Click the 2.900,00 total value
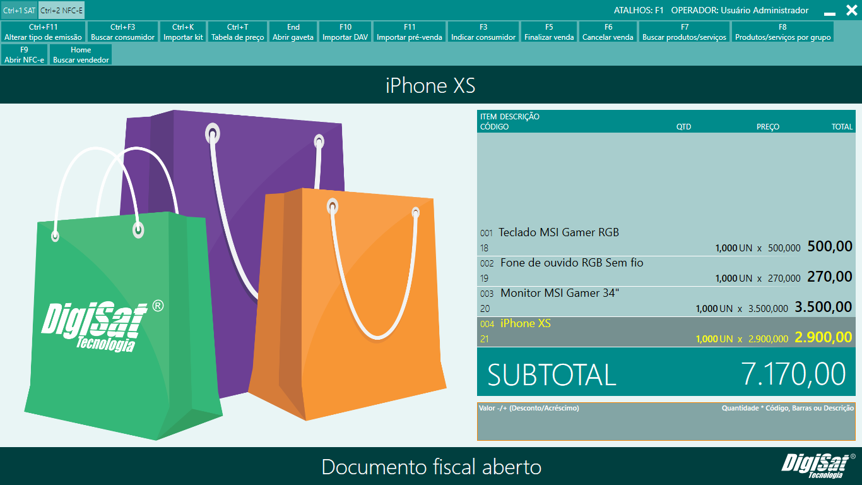 824,337
